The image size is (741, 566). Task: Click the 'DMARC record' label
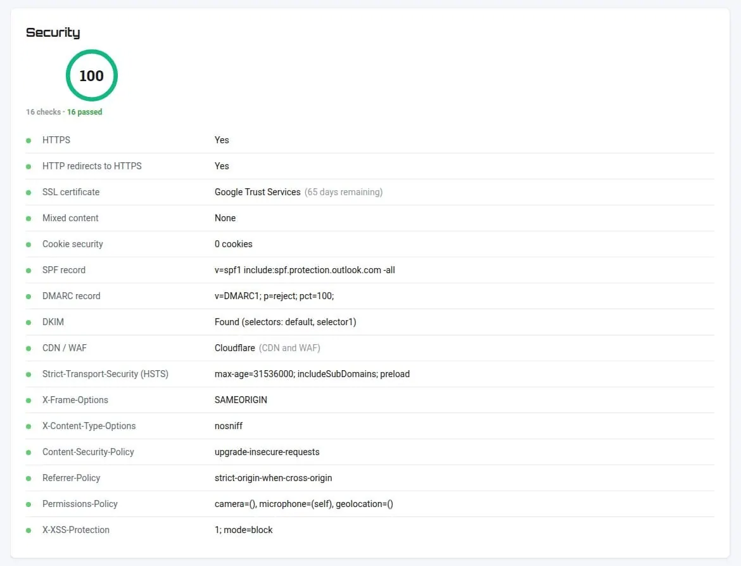(x=72, y=296)
